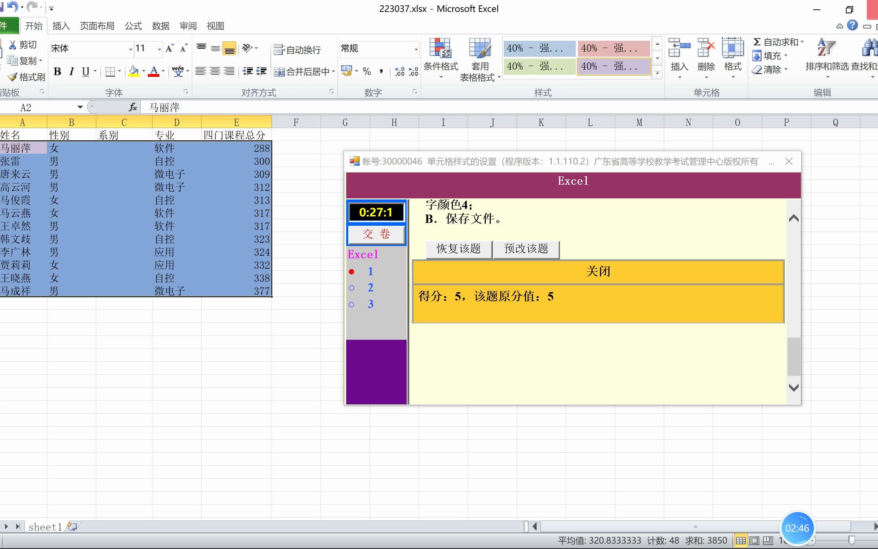
Task: Click the 格式刷 format painter icon
Action: click(12, 77)
